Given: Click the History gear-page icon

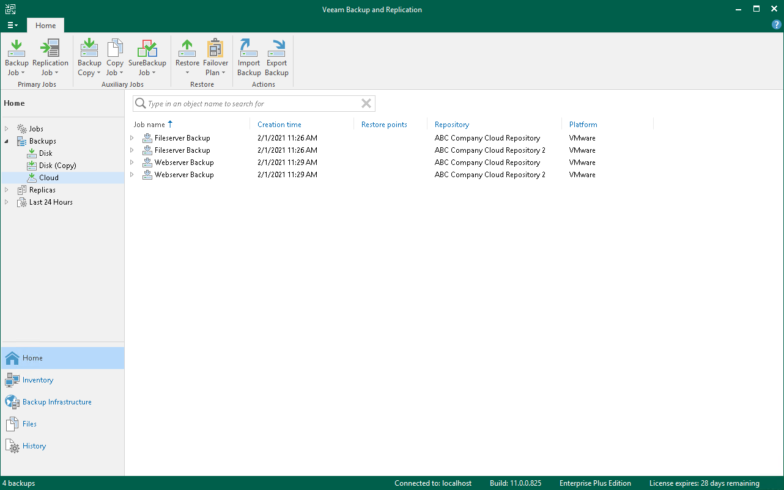Looking at the screenshot, I should (12, 446).
